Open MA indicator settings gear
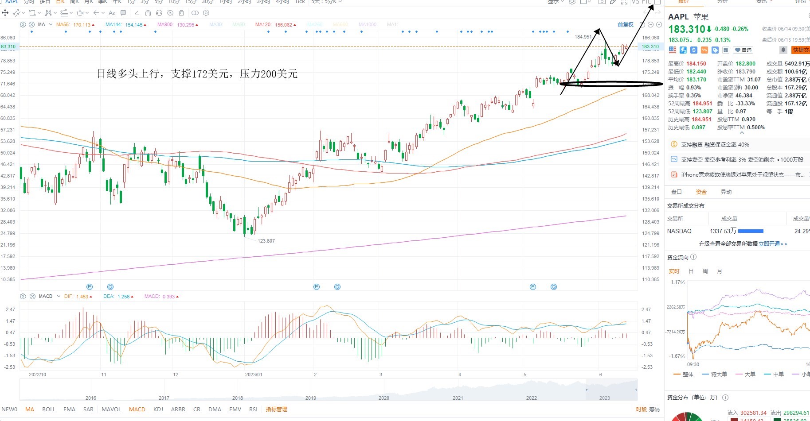The image size is (810, 421). pos(23,25)
